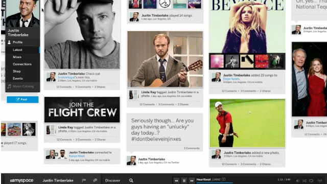The width and height of the screenshot is (327, 184).
Task: Click the pink thumbnail below Beyonce cover
Action: pos(217,61)
